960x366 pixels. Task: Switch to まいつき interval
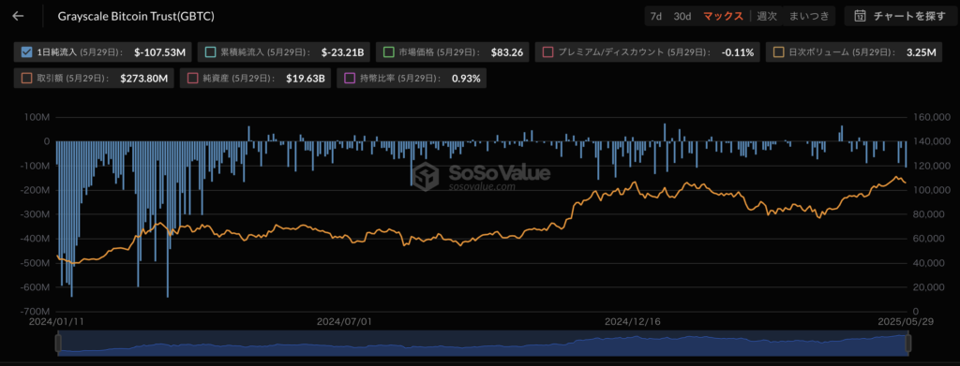pos(808,17)
